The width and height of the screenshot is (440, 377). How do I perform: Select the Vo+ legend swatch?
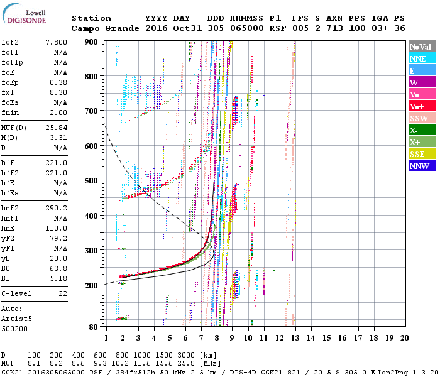click(x=422, y=106)
